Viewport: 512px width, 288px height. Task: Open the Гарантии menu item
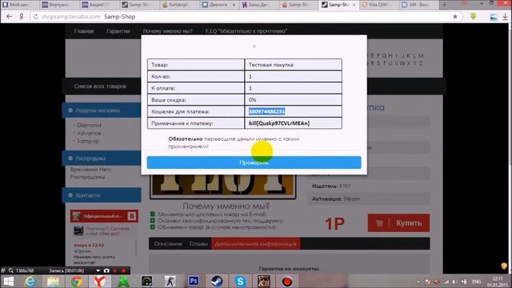[x=118, y=31]
